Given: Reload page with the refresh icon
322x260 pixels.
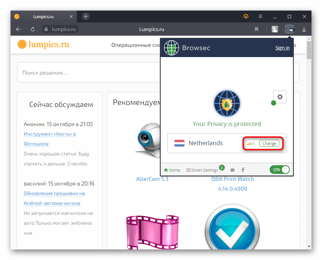Looking at the screenshot, I should tap(33, 29).
